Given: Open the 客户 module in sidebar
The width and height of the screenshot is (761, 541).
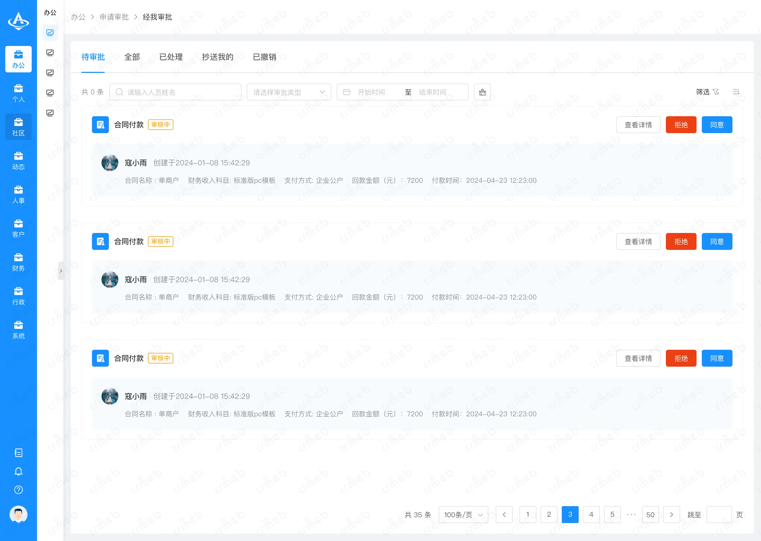Looking at the screenshot, I should pyautogui.click(x=18, y=228).
